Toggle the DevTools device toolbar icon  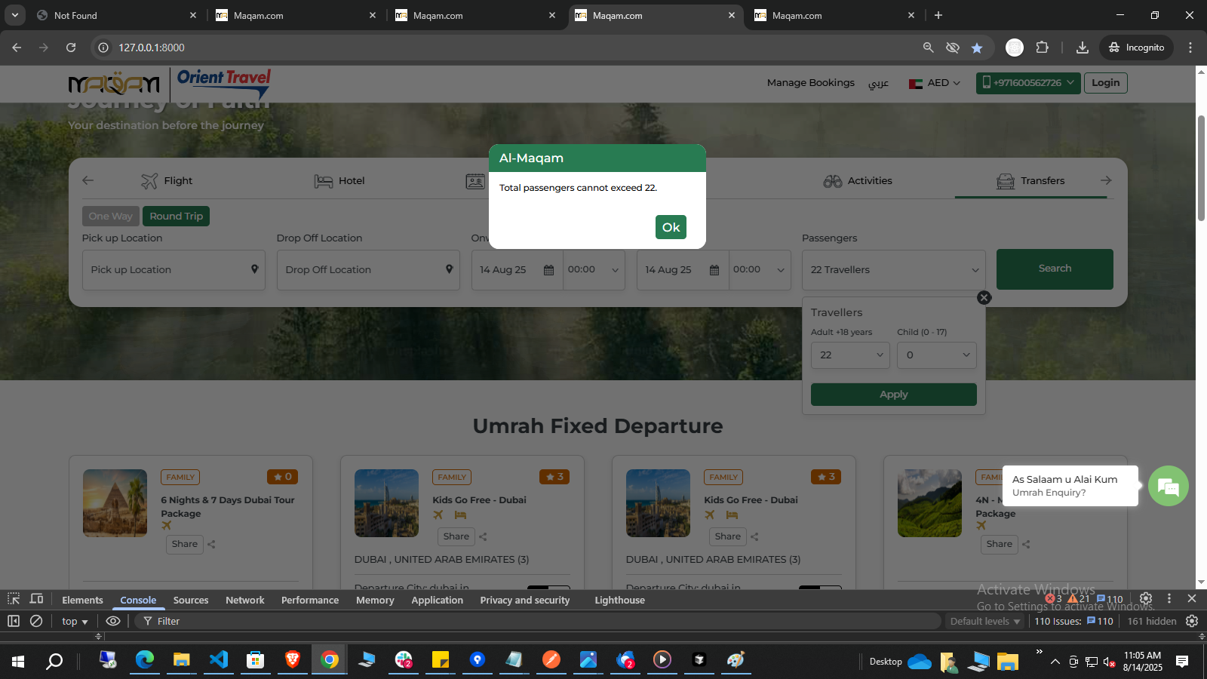click(x=36, y=599)
